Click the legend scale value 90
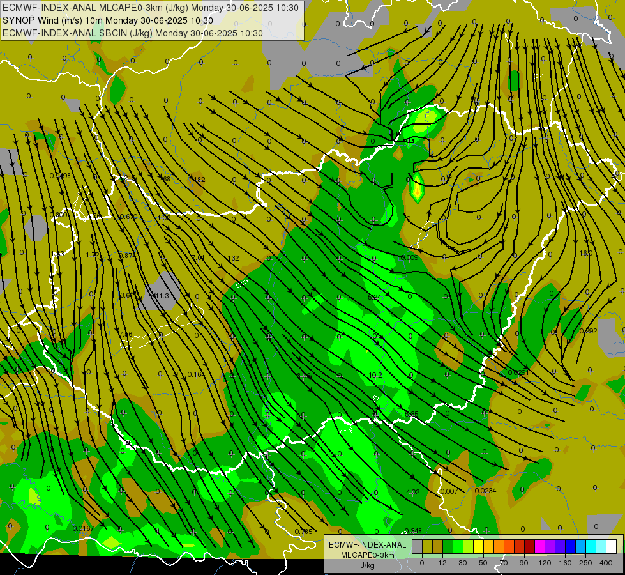625x575 pixels. click(523, 563)
